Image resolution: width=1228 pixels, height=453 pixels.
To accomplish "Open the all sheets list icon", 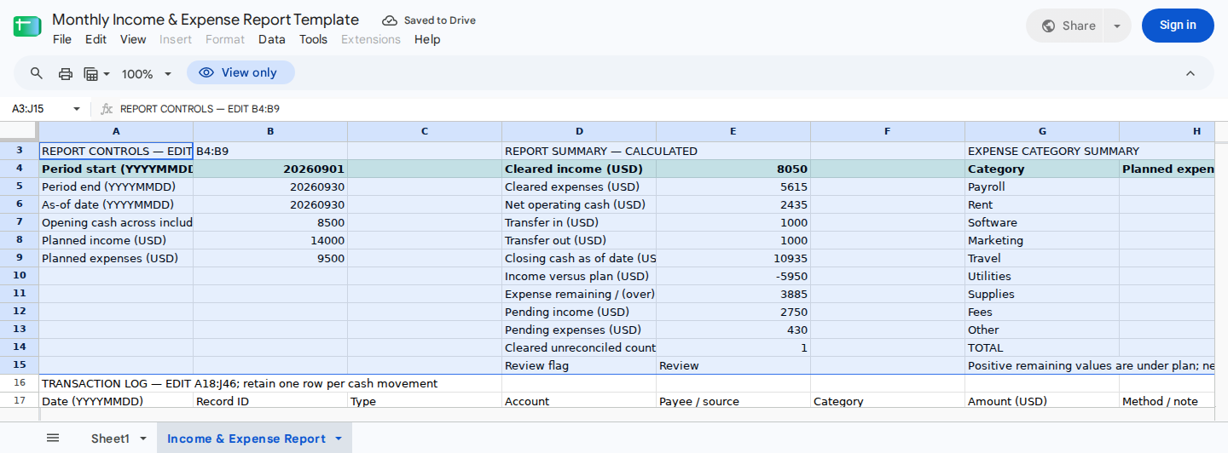I will [53, 439].
